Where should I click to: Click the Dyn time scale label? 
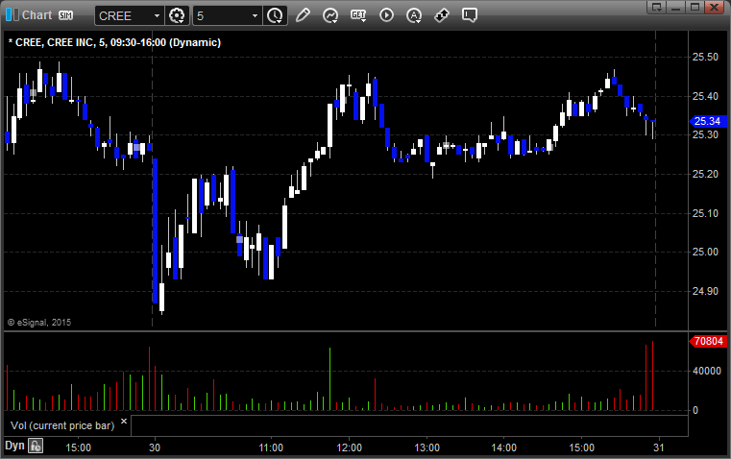click(14, 446)
